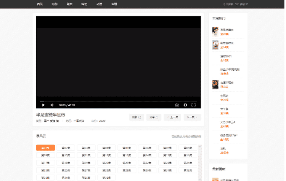Go to next episode 下一集
Screen dimensions: 286x181
pos(192,117)
